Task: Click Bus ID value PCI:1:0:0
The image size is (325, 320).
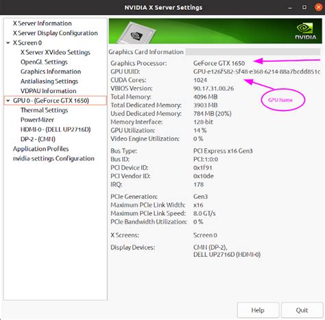Action: pyautogui.click(x=206, y=160)
